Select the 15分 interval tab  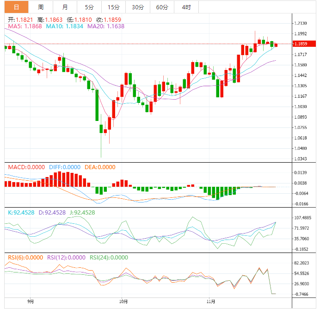113,7
